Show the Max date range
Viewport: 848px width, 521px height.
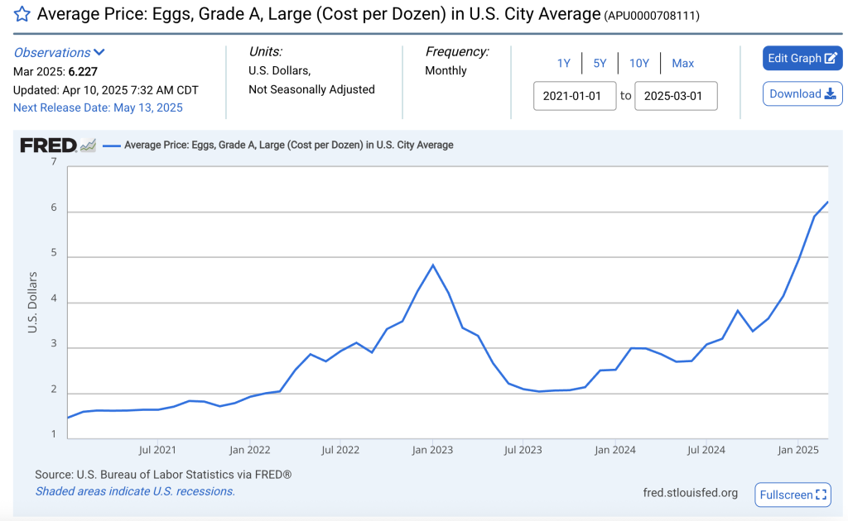pyautogui.click(x=682, y=64)
